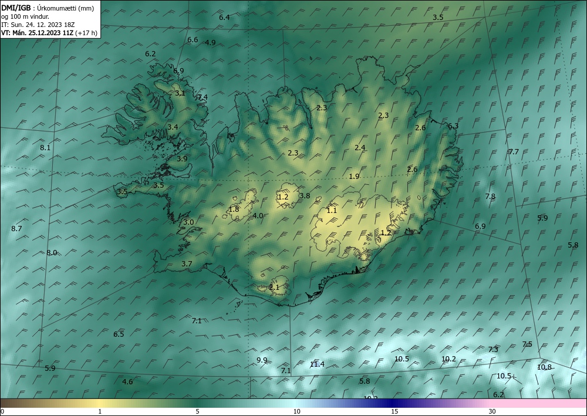Click the 30 label on the color scale

(492, 411)
